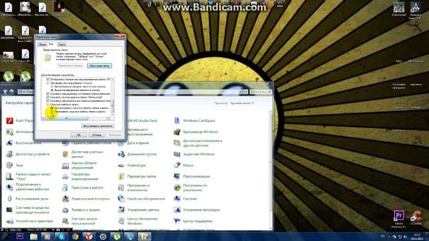Open uTorrent from the taskbar
Viewport: 429px width, 241px height.
[x=117, y=236]
